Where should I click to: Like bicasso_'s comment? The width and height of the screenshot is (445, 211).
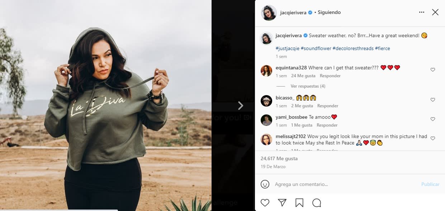(432, 100)
